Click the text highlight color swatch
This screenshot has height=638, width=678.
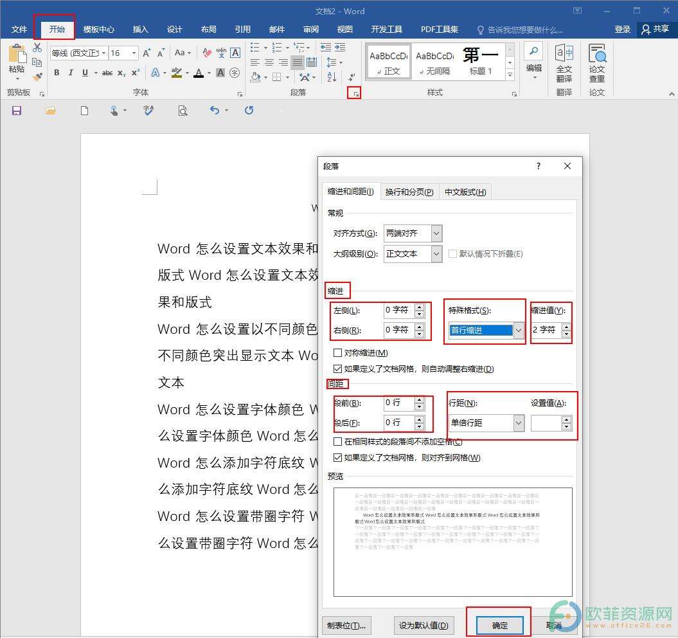tap(177, 73)
